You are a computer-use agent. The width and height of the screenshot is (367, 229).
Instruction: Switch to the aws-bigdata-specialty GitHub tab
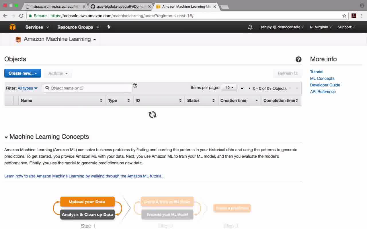click(x=120, y=6)
